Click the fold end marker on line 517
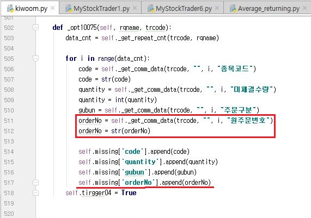311x218 pixels. click(x=35, y=182)
